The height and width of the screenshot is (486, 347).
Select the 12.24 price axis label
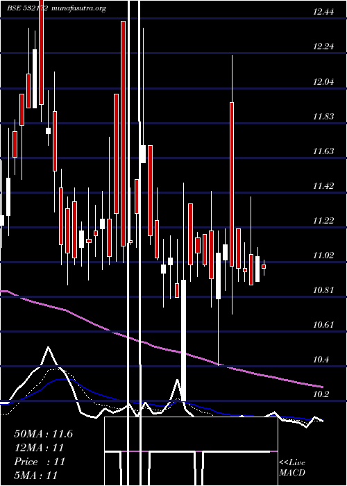(324, 47)
